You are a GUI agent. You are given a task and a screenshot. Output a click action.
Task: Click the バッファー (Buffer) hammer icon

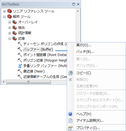(x=20, y=50)
